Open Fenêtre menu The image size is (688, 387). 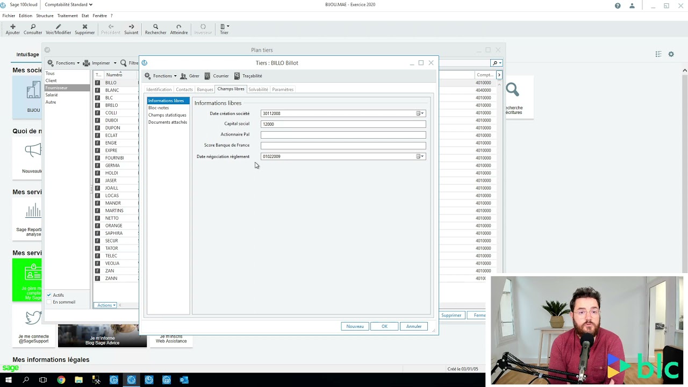(99, 16)
